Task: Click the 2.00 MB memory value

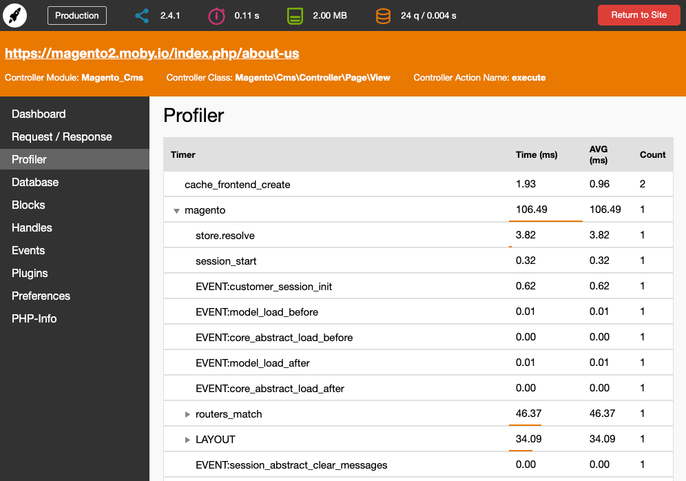Action: click(x=330, y=15)
